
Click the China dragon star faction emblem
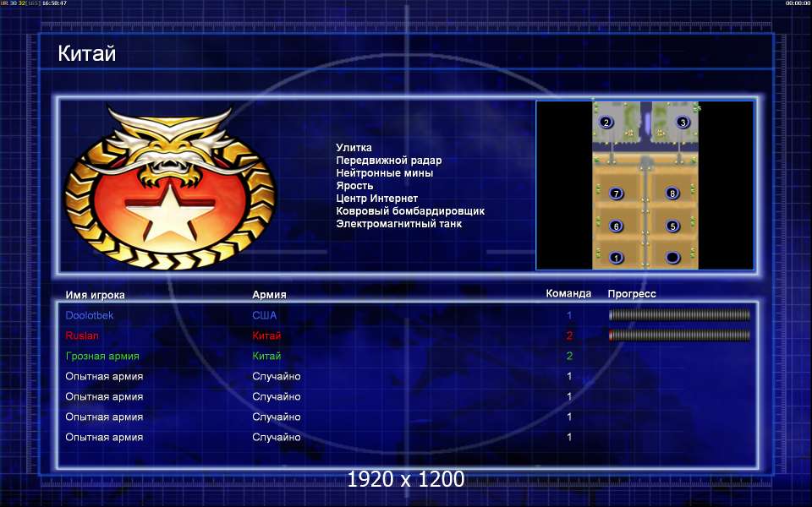pos(170,188)
